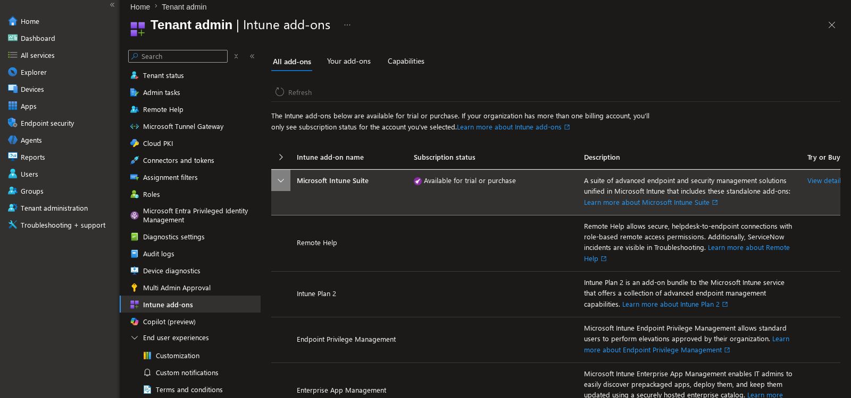The width and height of the screenshot is (851, 398).
Task: Open the Users person icon
Action: point(13,174)
